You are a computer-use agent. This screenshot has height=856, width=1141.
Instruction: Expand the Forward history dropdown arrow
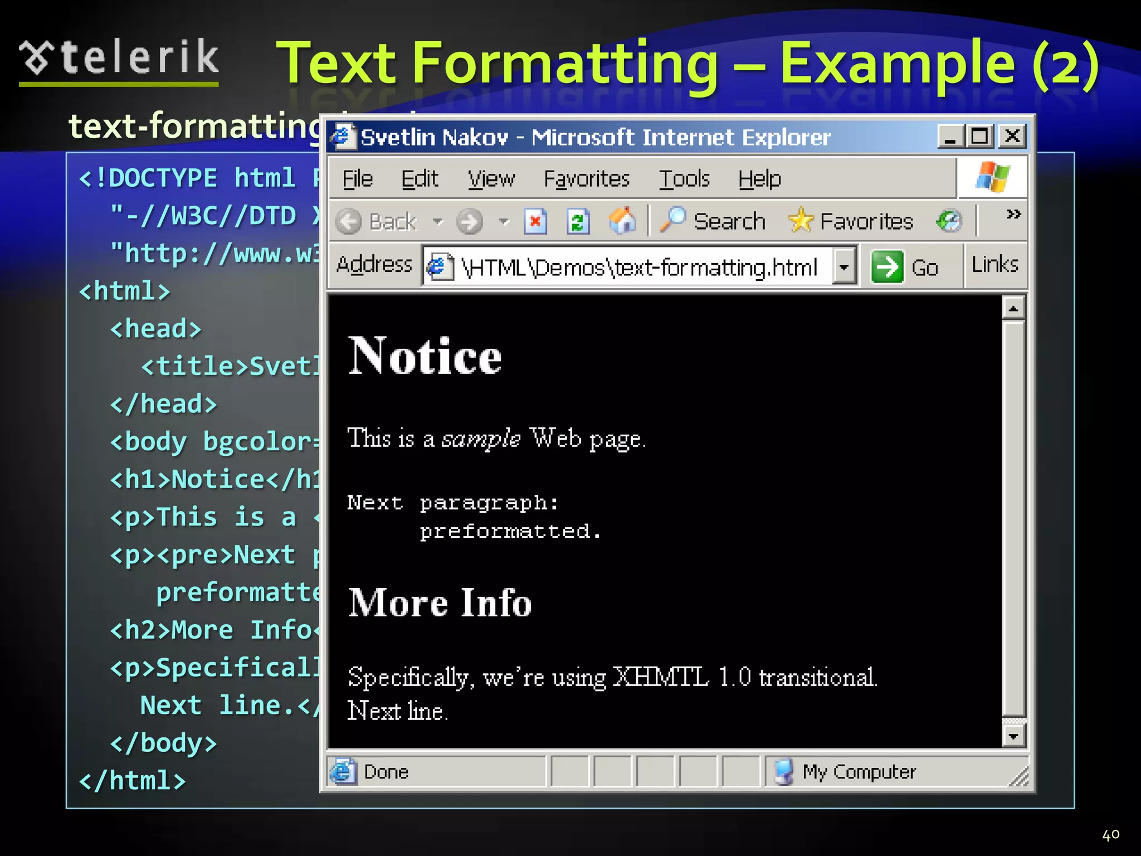point(504,222)
